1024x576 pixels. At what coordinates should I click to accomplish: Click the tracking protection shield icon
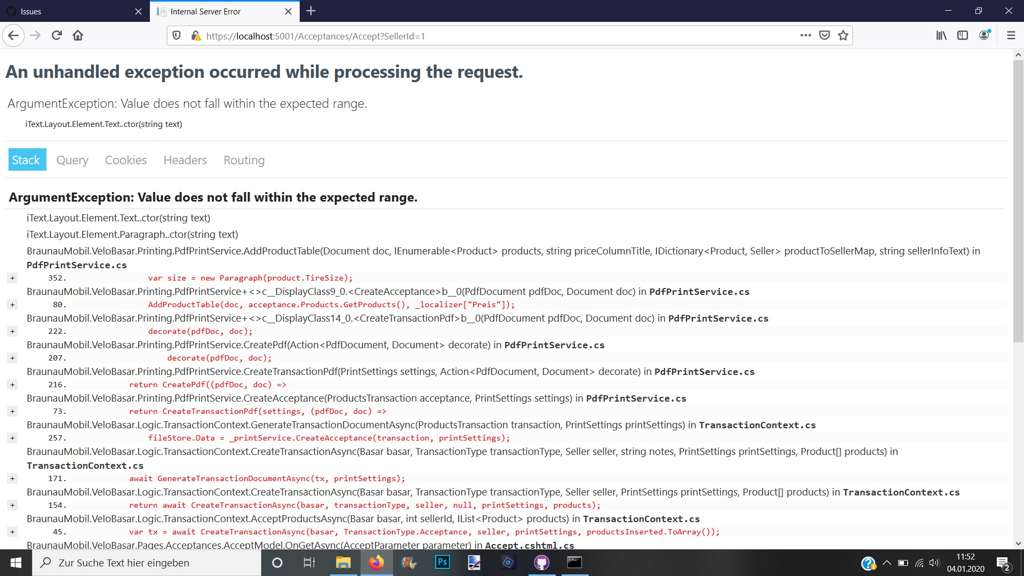pyautogui.click(x=177, y=36)
